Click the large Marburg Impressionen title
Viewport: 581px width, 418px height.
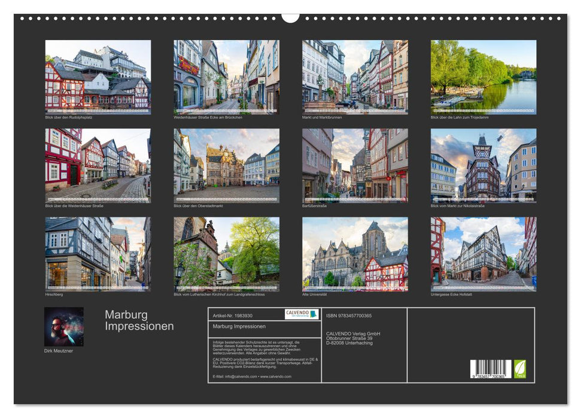pos(139,321)
